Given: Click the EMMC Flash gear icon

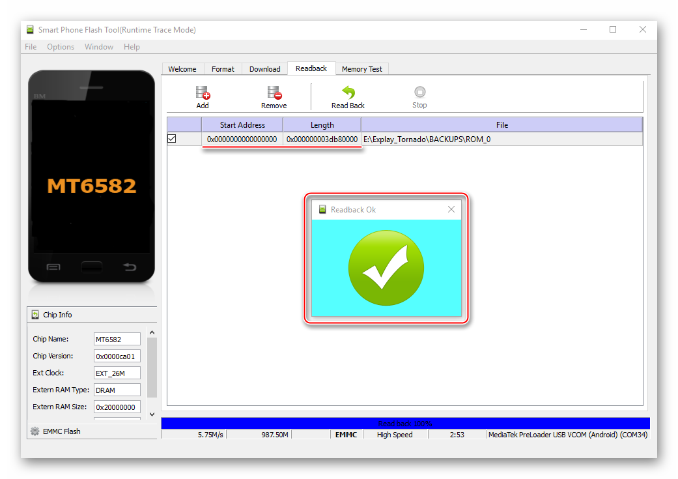Looking at the screenshot, I should click(35, 431).
